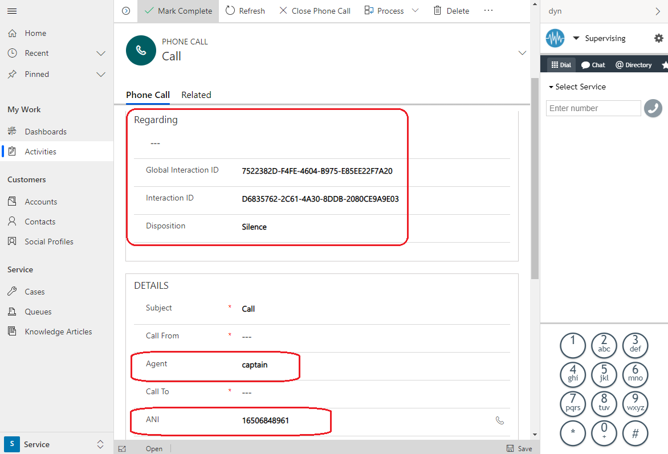
Task: Click the phone icon beside ANI field
Action: (x=500, y=420)
